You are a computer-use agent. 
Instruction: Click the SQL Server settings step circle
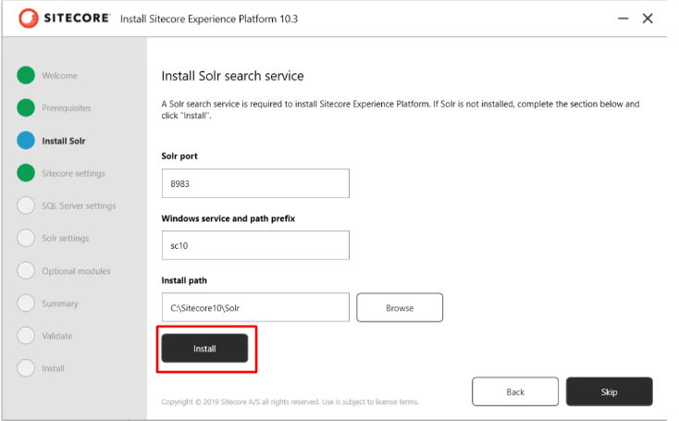tap(26, 205)
